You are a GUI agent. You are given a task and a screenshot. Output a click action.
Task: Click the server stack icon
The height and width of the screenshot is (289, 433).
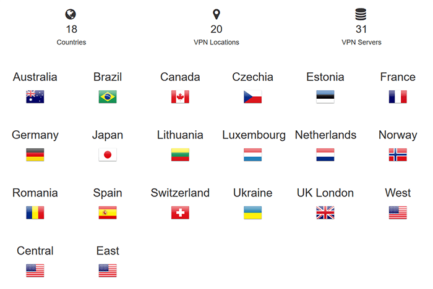[361, 14]
